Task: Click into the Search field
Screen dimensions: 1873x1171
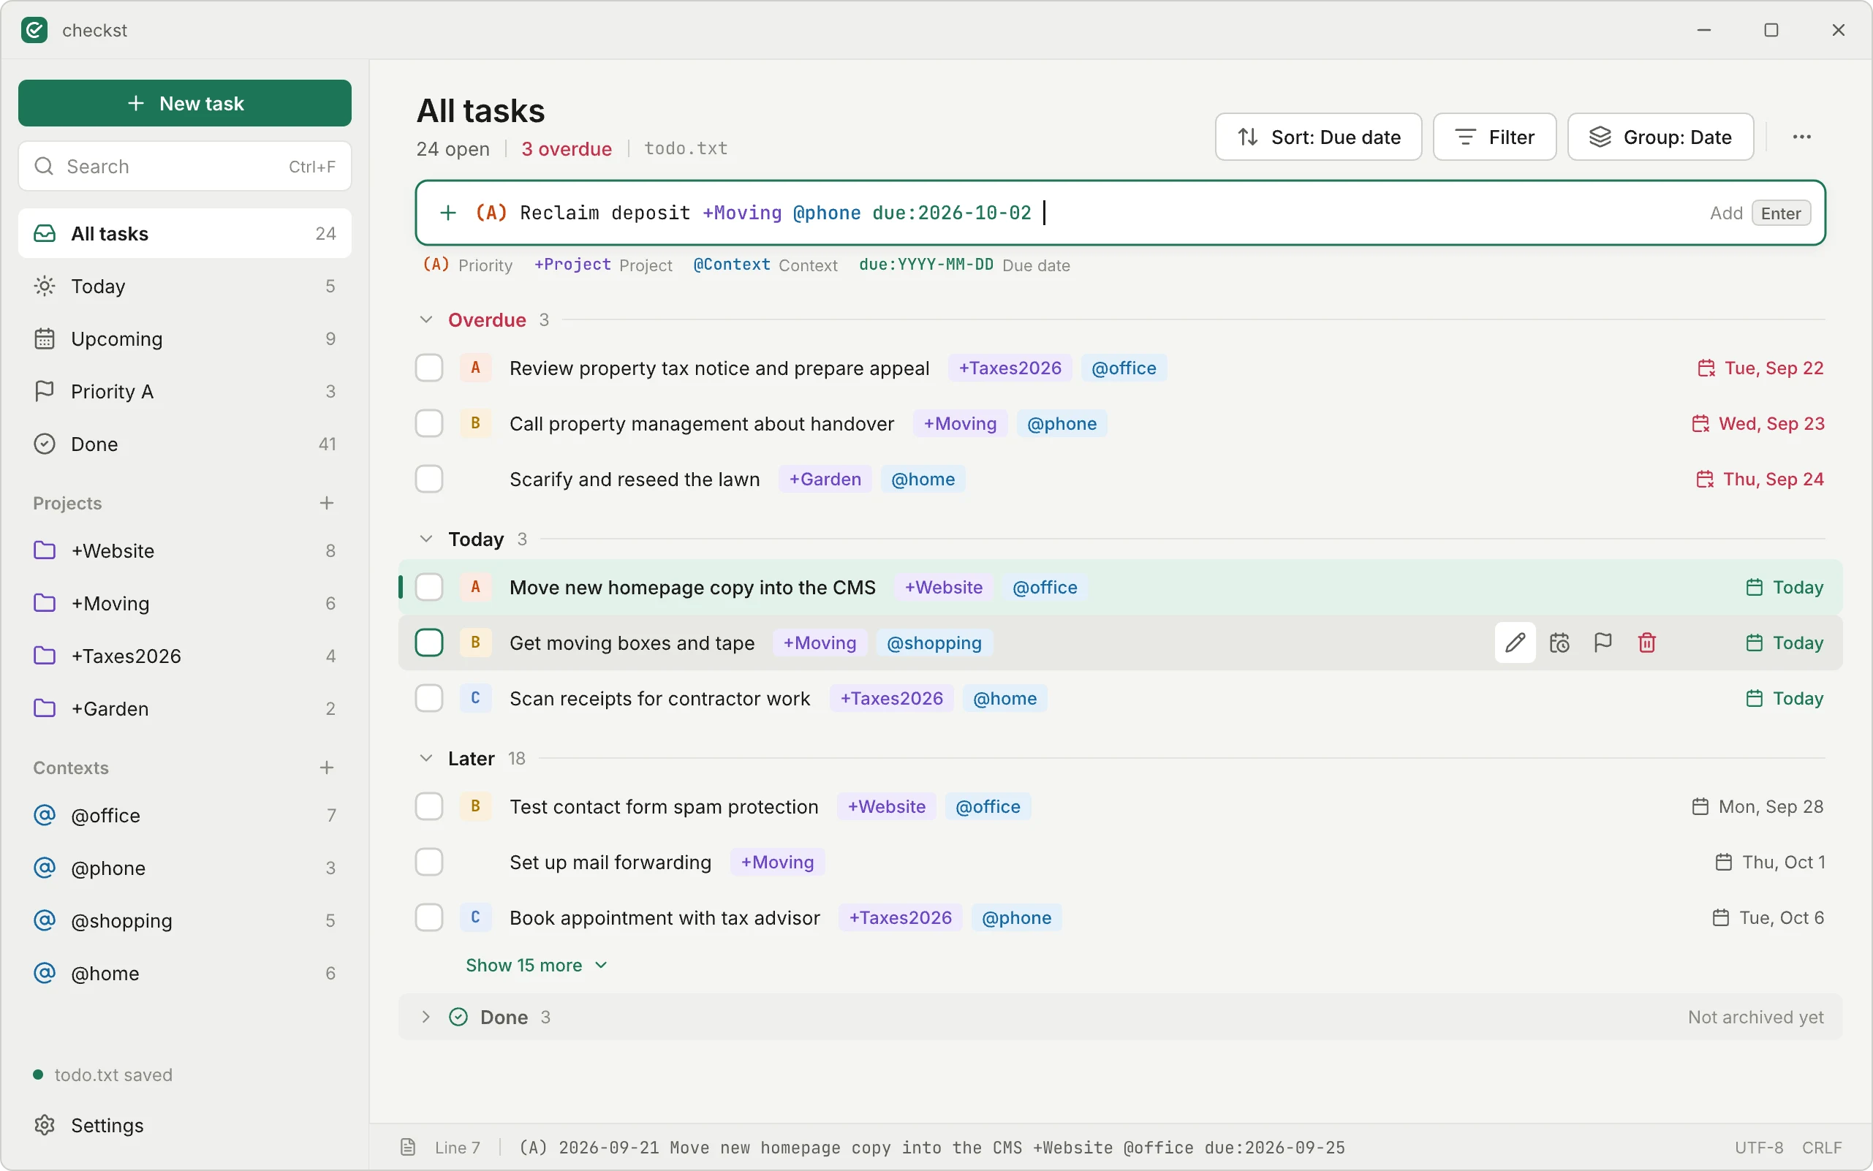Action: 184,167
